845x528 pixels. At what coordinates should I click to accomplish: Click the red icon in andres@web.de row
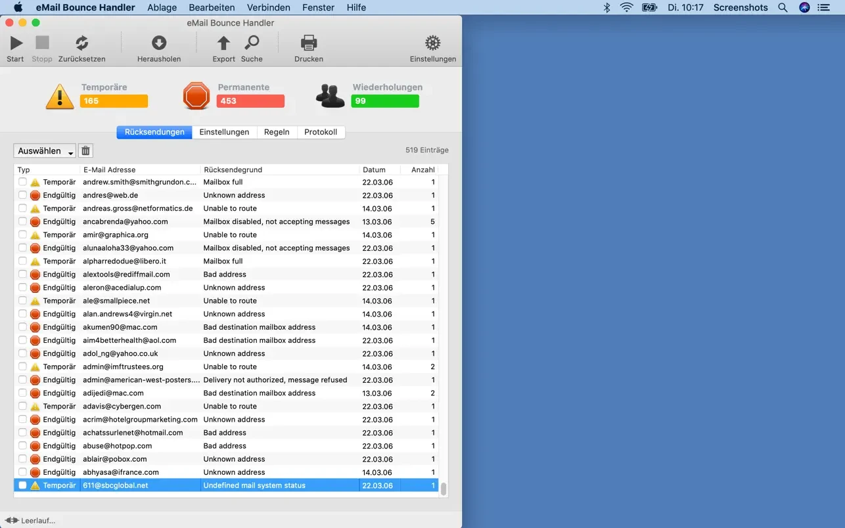pyautogui.click(x=35, y=196)
